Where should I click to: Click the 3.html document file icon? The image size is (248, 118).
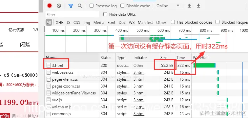pos(49,66)
